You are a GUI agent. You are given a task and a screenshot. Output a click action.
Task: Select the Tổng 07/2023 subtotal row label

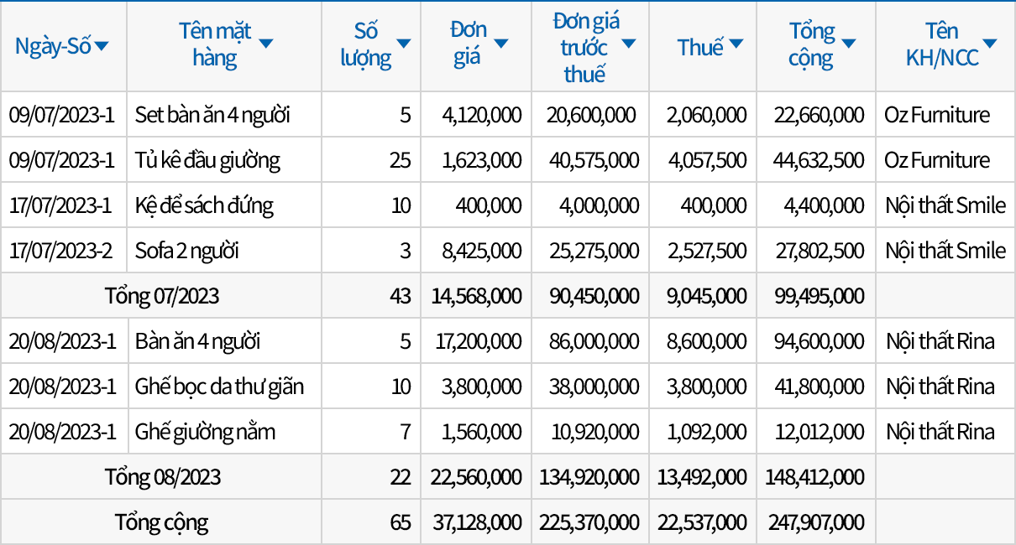pyautogui.click(x=162, y=296)
